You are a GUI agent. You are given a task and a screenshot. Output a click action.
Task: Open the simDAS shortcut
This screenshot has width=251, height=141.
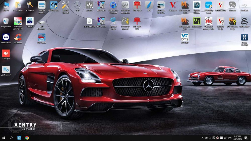(x=89, y=7)
